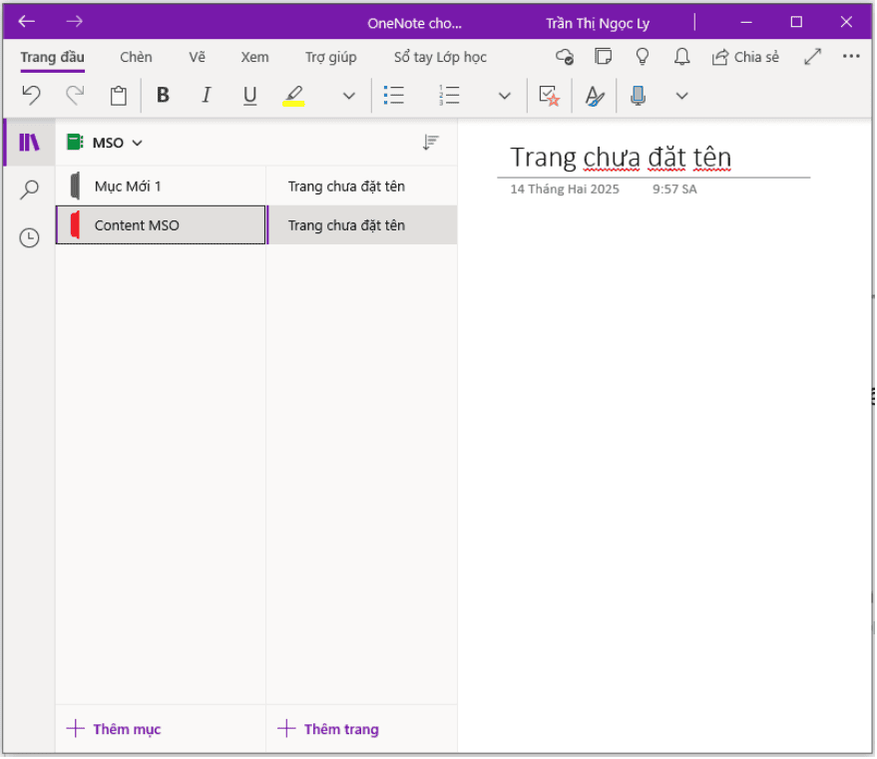Open more options ellipsis menu
Image resolution: width=877 pixels, height=759 pixels.
[x=851, y=57]
